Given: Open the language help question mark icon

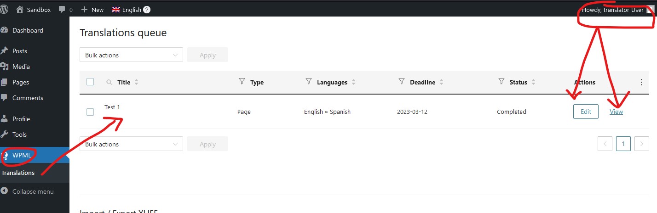Looking at the screenshot, I should click(147, 10).
